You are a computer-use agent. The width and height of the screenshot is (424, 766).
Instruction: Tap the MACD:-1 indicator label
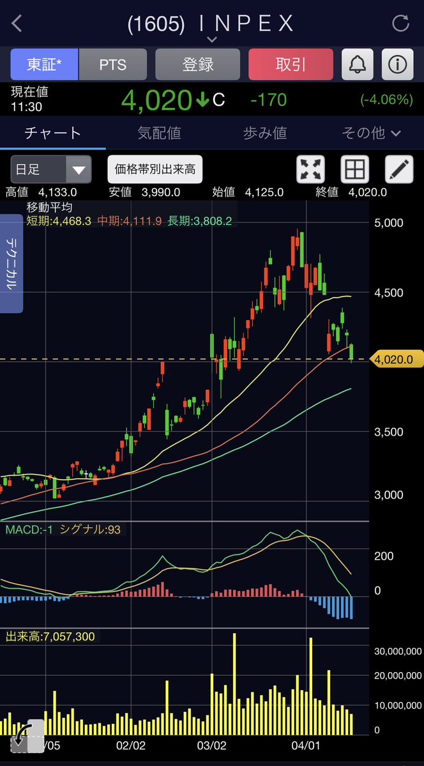[x=29, y=530]
